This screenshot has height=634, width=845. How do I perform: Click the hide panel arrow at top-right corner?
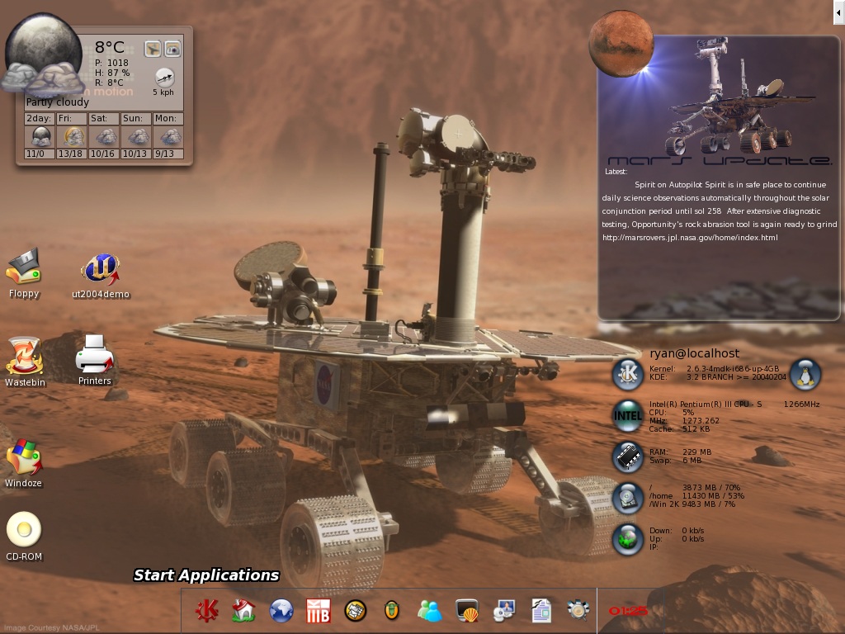pyautogui.click(x=838, y=12)
